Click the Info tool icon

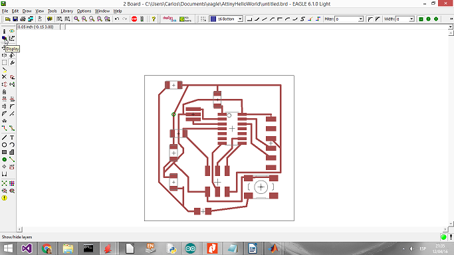[x=5, y=31]
